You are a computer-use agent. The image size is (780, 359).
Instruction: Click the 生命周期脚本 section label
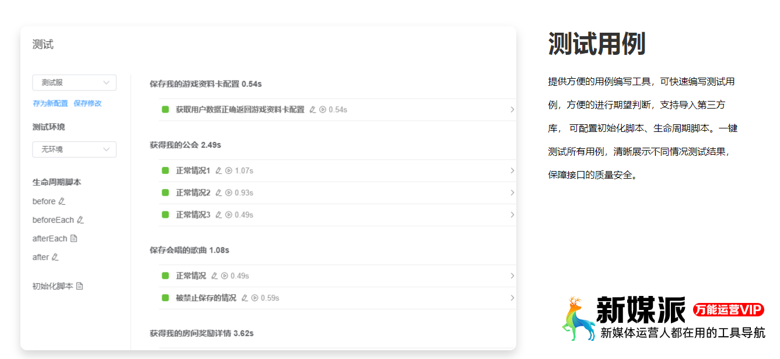(57, 182)
